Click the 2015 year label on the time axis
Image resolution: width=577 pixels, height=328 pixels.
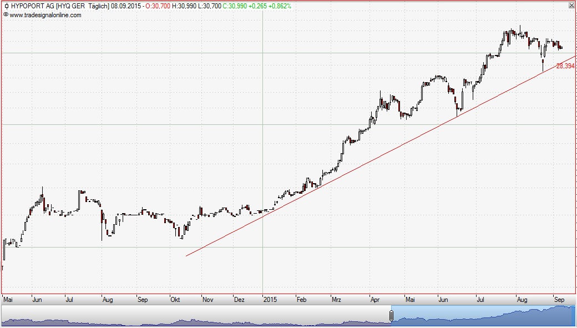pos(270,300)
